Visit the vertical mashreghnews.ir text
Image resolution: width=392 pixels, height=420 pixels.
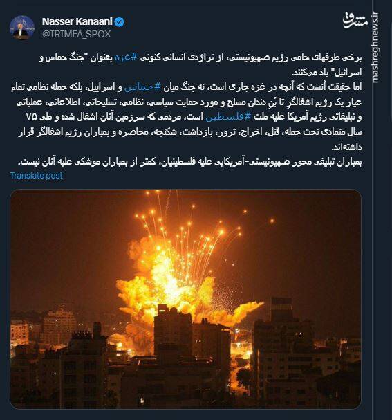pos(375,47)
